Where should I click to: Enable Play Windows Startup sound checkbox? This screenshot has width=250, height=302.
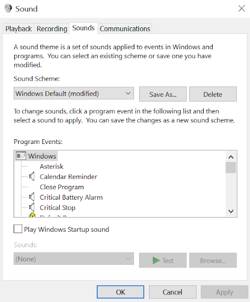click(18, 229)
